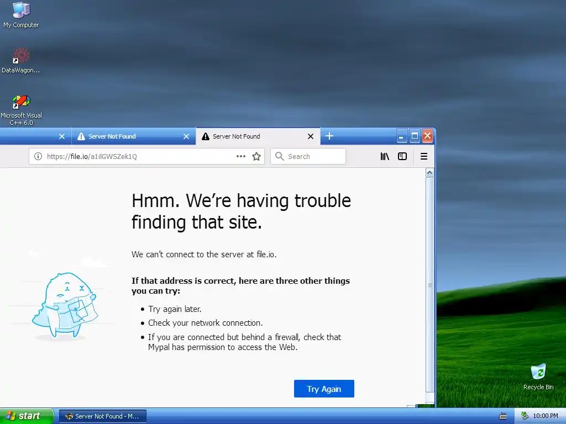
Task: Maximize the browser window
Action: click(415, 136)
